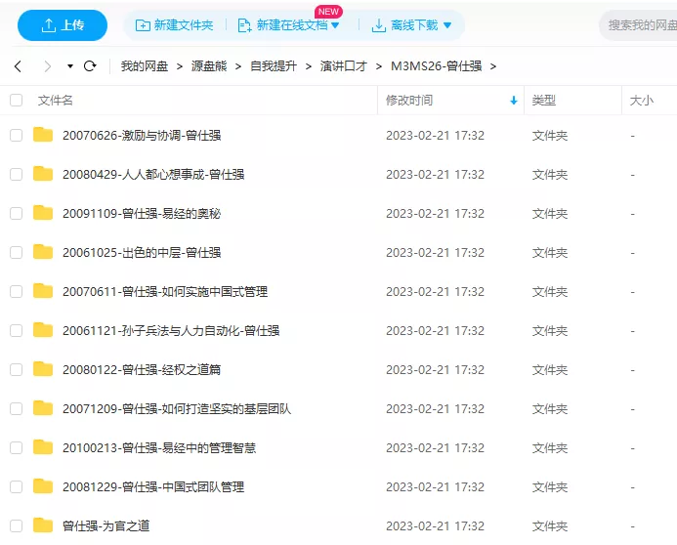
Task: Expand the 新建在线文档 dropdown
Action: [x=335, y=25]
